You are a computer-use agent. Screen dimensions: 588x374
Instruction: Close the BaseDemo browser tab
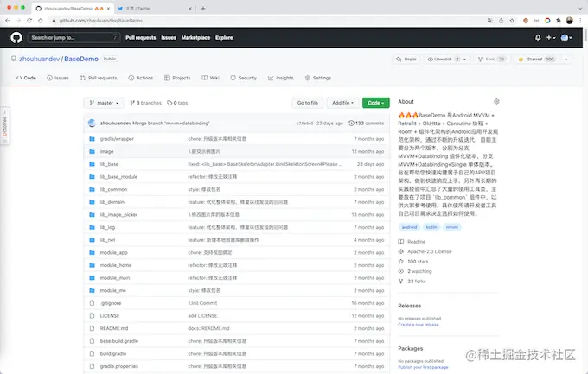(109, 9)
